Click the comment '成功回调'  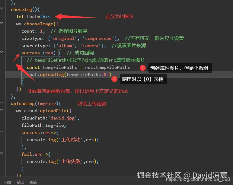click(x=84, y=53)
